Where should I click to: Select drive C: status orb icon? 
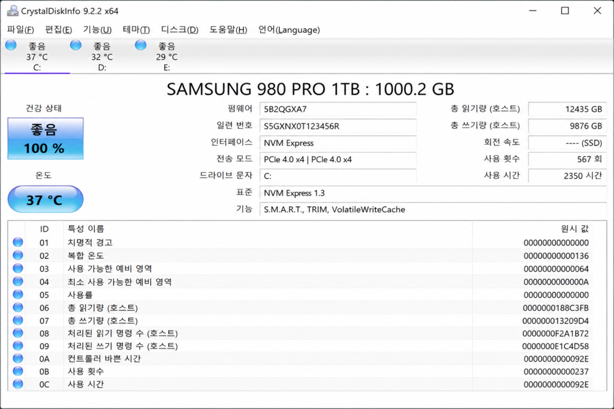pyautogui.click(x=11, y=45)
